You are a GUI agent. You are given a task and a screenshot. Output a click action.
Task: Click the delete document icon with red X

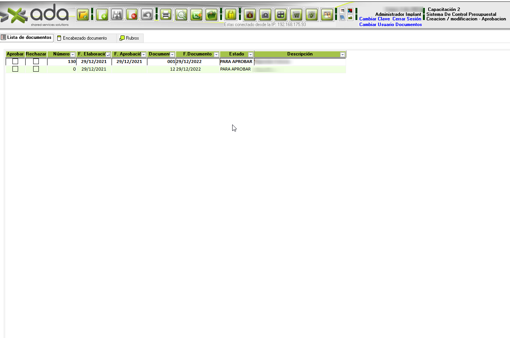click(132, 15)
